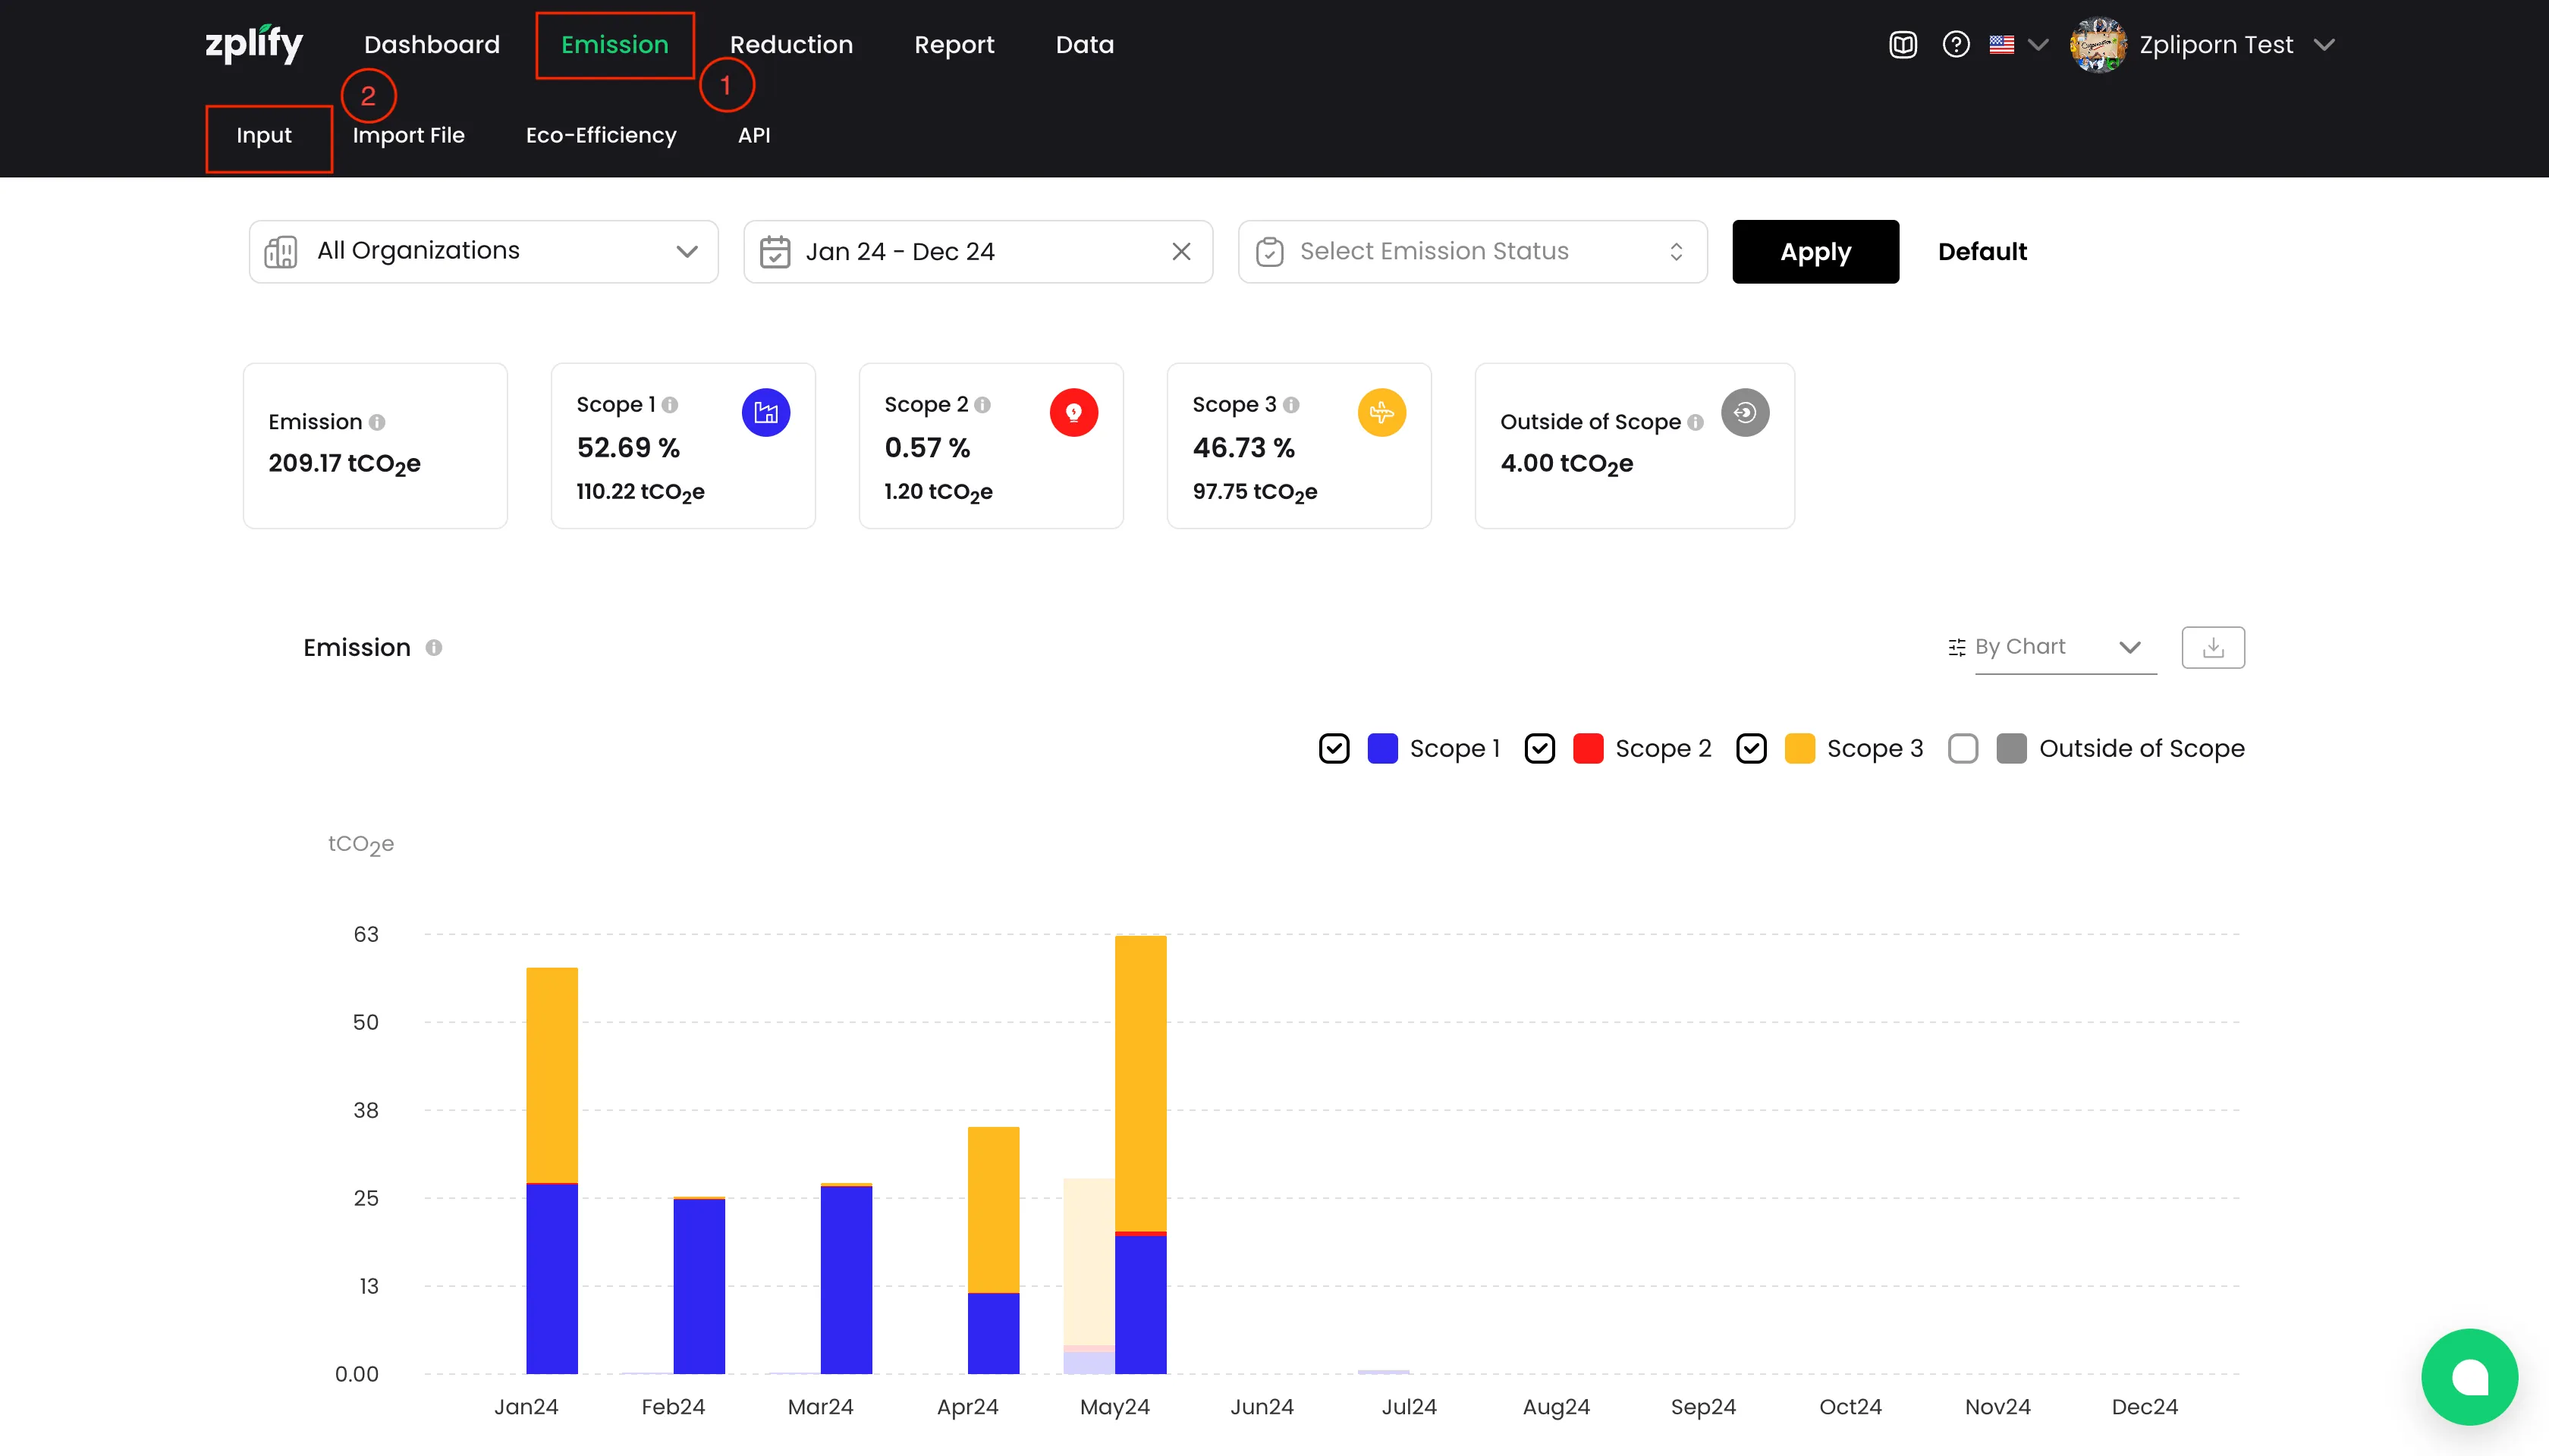The image size is (2549, 1456).
Task: Open the green chat bubble widget
Action: [2469, 1376]
